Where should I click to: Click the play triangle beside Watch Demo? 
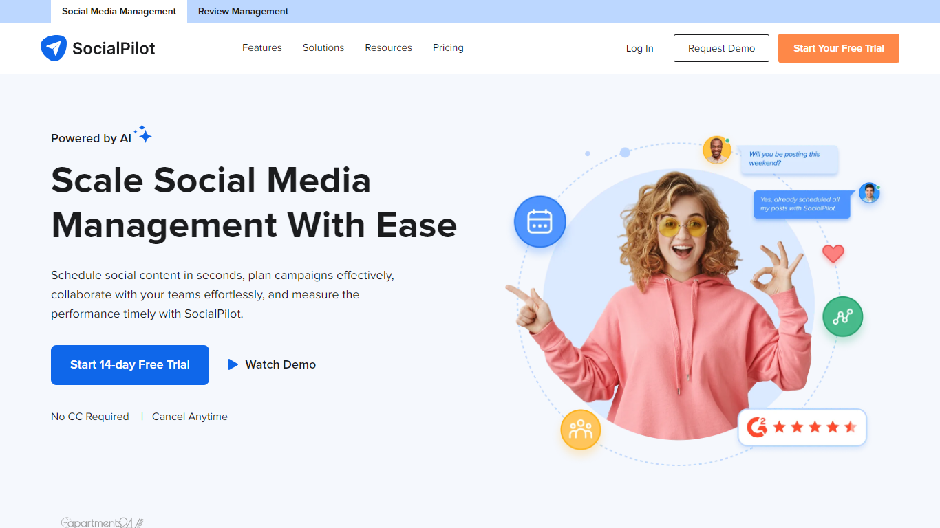coord(233,364)
